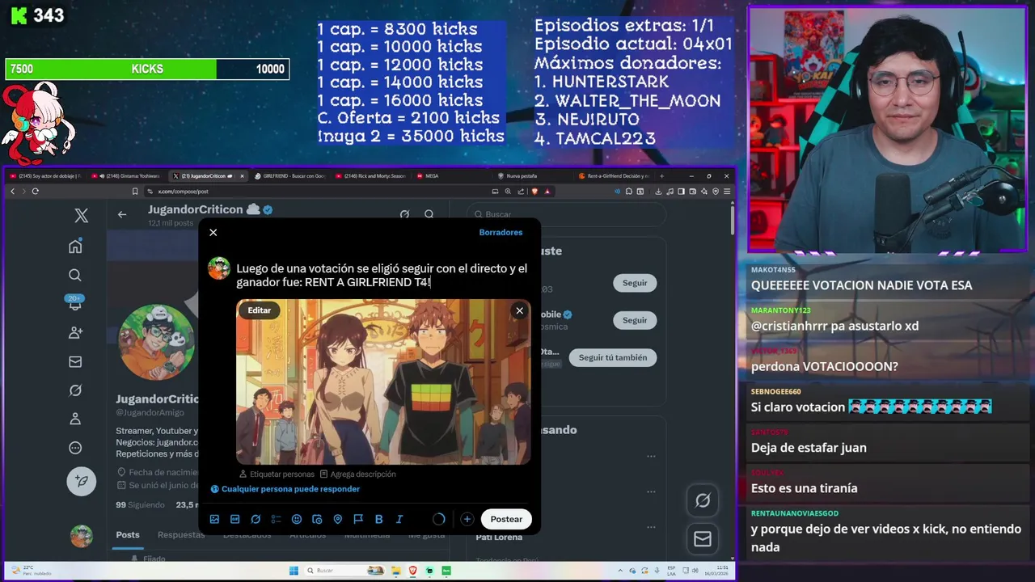Tag a location with the pin icon
The image size is (1035, 582).
pyautogui.click(x=338, y=519)
